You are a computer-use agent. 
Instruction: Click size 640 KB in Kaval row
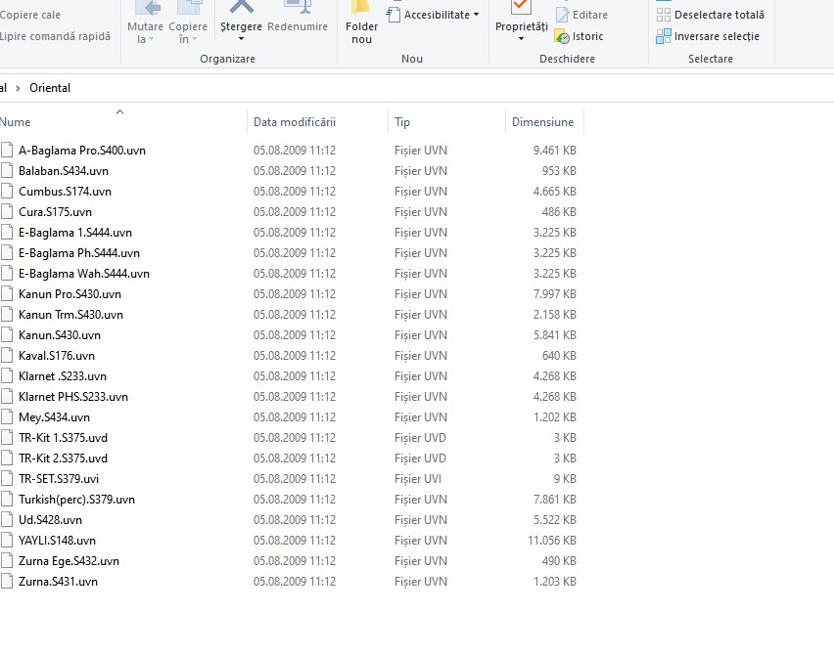[559, 356]
